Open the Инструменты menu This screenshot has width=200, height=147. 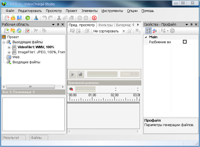(112, 11)
